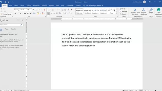The image size is (162, 91).
Task: Click Replace in Editing group
Action: click(124, 12)
